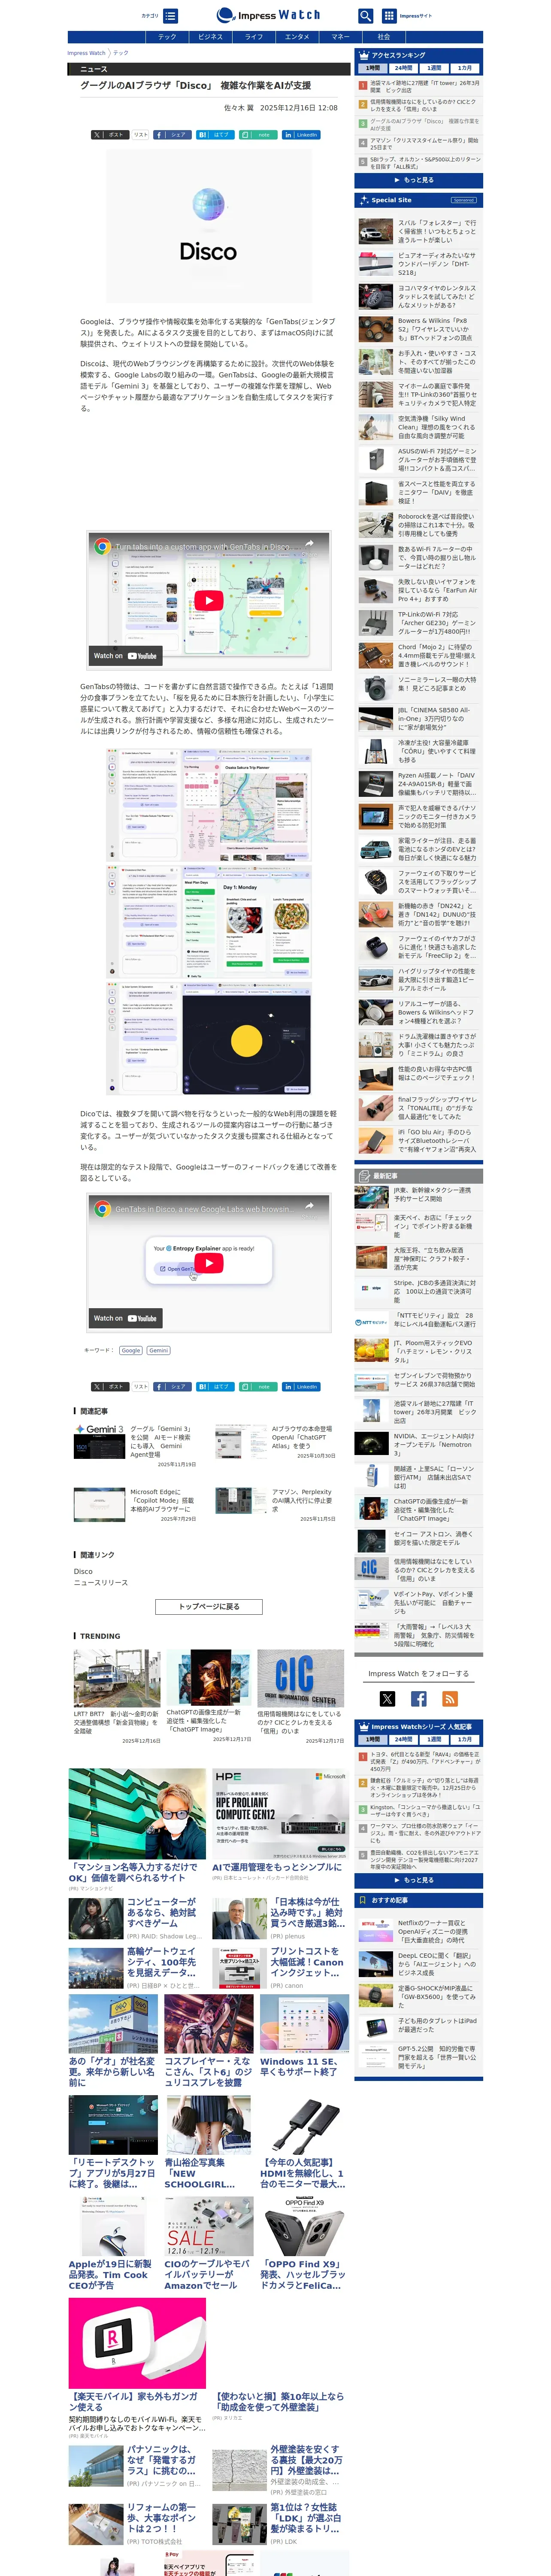Share on Facebook with top シェア button
Image resolution: width=551 pixels, height=2576 pixels.
(172, 134)
